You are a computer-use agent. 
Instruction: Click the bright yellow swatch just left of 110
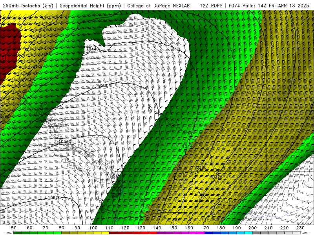coord(105,233)
